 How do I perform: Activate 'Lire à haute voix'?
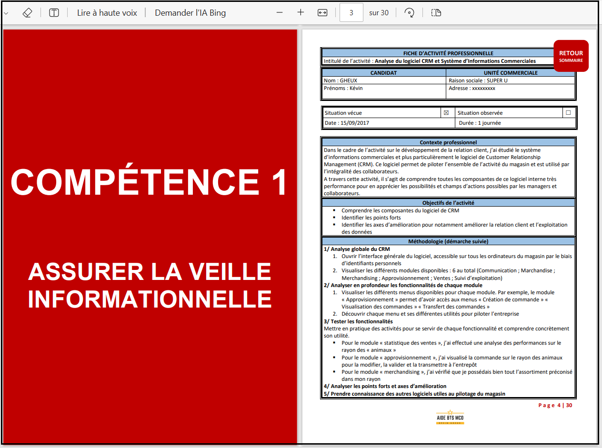(107, 12)
